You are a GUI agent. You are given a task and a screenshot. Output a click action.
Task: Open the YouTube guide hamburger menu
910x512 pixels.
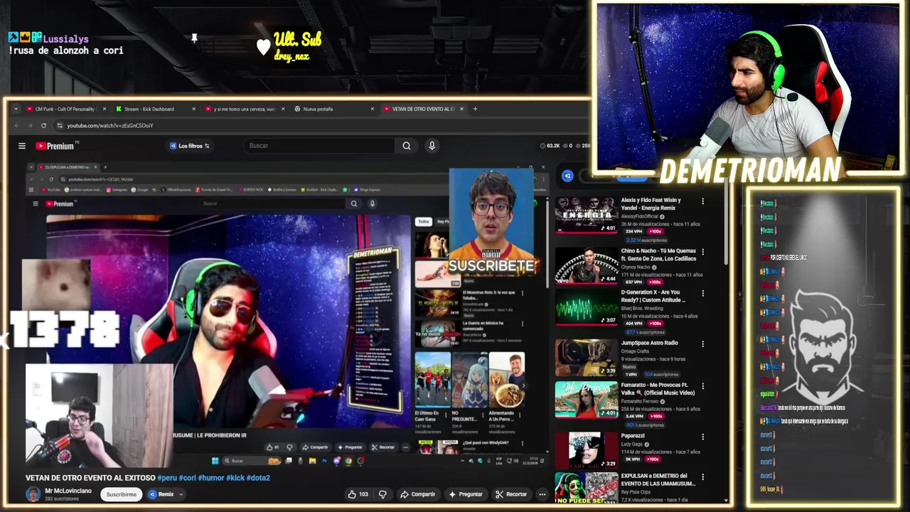tap(22, 146)
